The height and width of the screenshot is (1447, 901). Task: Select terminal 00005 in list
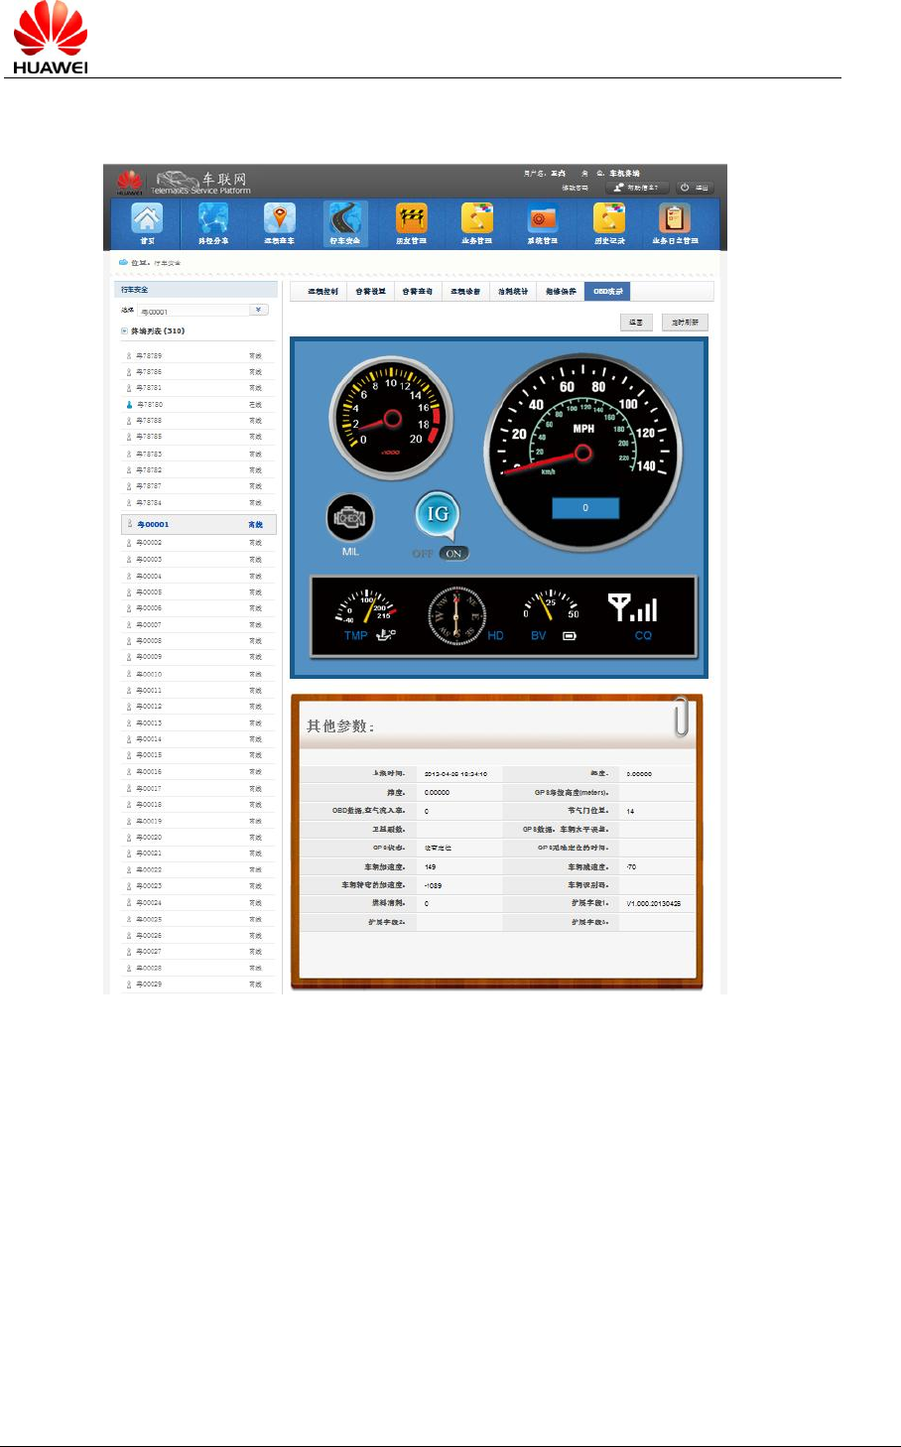(198, 592)
